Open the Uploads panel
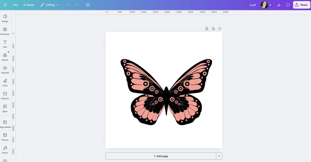Viewport: 311px width, 162px height. click(5, 70)
